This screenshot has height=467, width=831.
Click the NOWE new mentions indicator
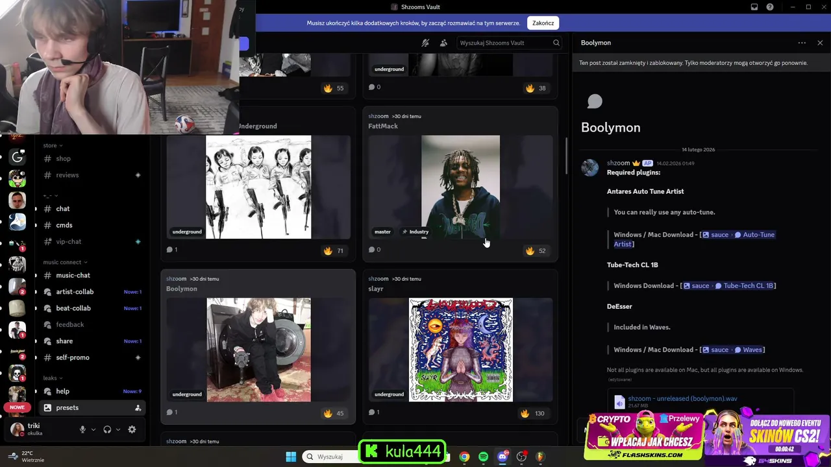[x=17, y=407]
